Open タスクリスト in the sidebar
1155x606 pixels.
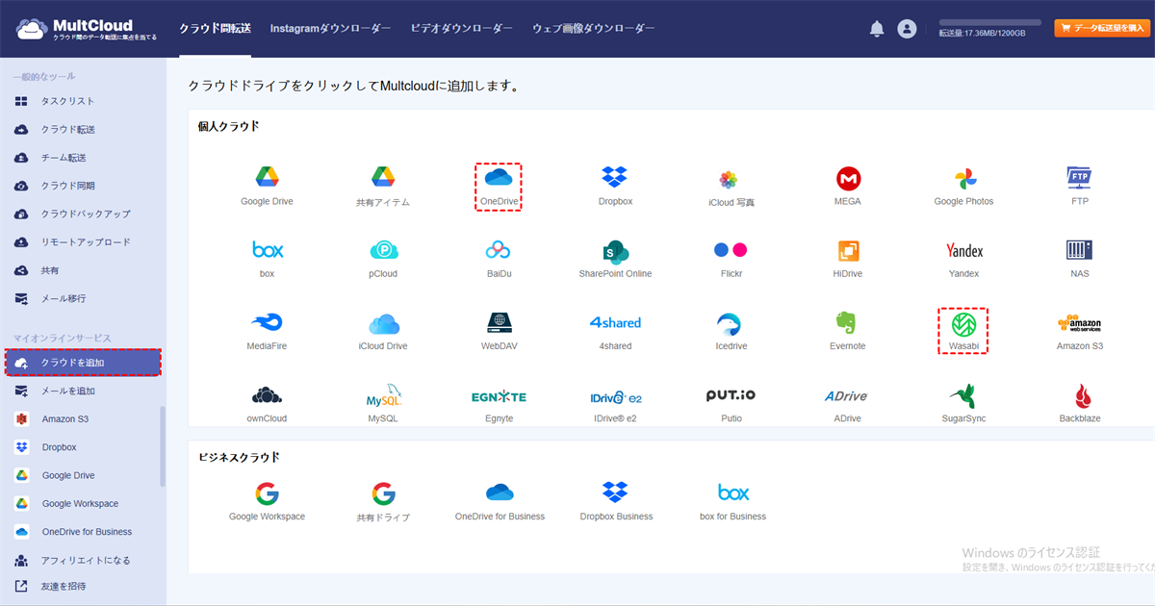[x=67, y=101]
